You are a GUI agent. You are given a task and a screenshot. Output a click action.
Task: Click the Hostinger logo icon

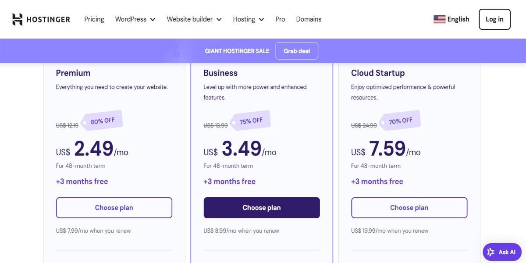(17, 19)
